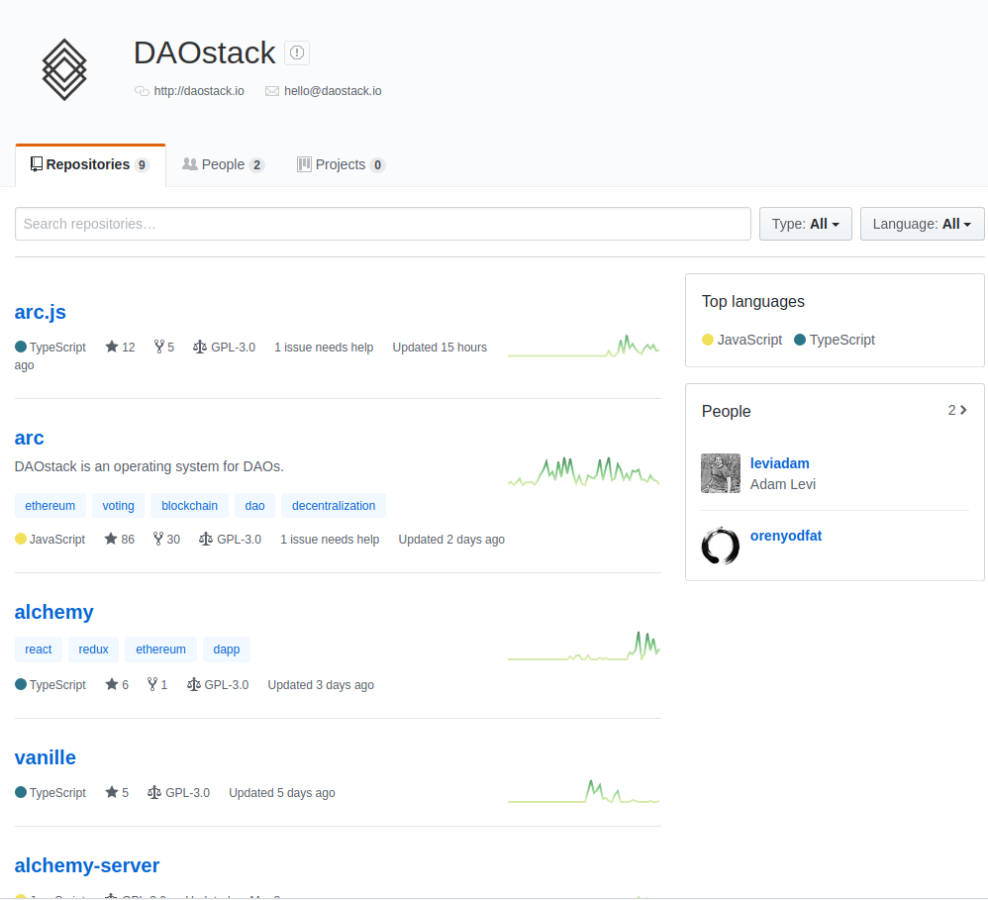Click the fork icon for arc.js (5)
988x900 pixels.
[x=158, y=347]
